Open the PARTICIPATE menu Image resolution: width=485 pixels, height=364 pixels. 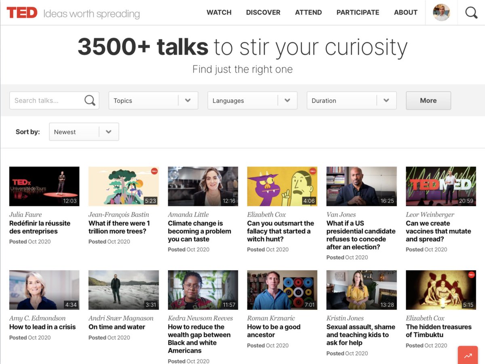pos(358,13)
